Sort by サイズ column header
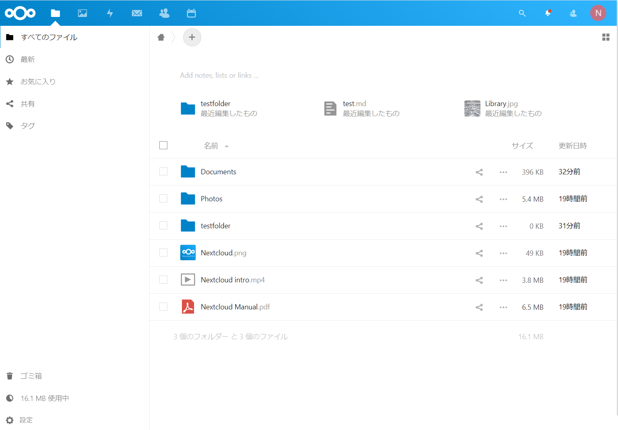 pos(522,146)
